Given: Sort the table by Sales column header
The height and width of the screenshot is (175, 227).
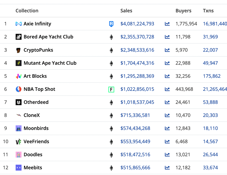Looking at the screenshot, I should tap(126, 11).
